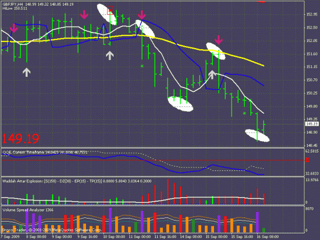This screenshot has width=320, height=240.
Task: Click the 152.05 price axis label
Action: tap(312, 41)
